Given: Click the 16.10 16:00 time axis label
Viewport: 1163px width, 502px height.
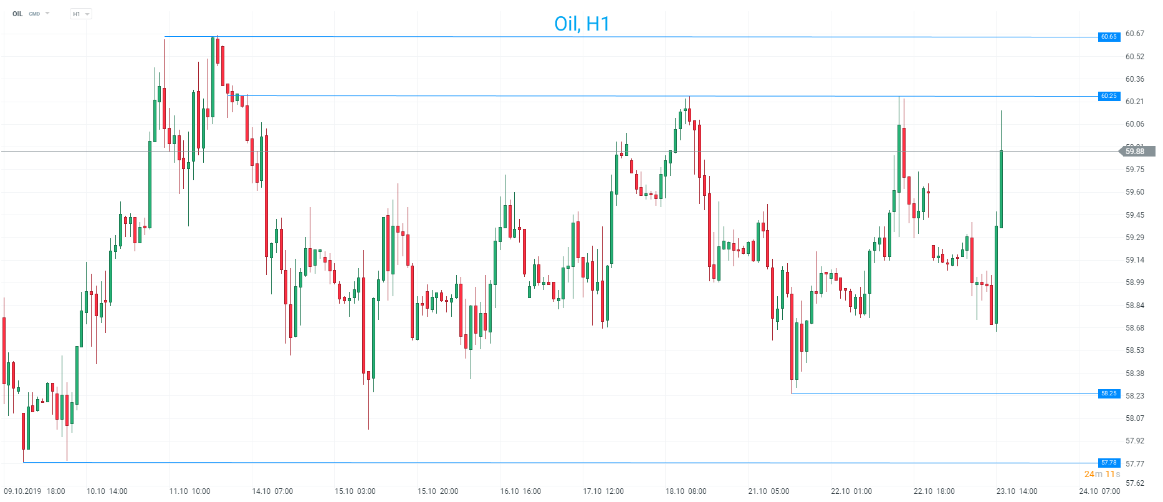Looking at the screenshot, I should tap(520, 491).
